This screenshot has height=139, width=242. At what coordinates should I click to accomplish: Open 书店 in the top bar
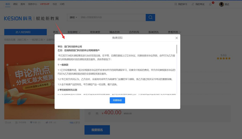tap(55, 4)
